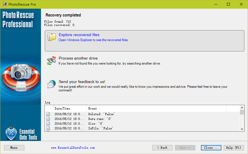Select log row Size: '0'
Image resolution: width=248 pixels, height=154 pixels.
tap(142, 124)
